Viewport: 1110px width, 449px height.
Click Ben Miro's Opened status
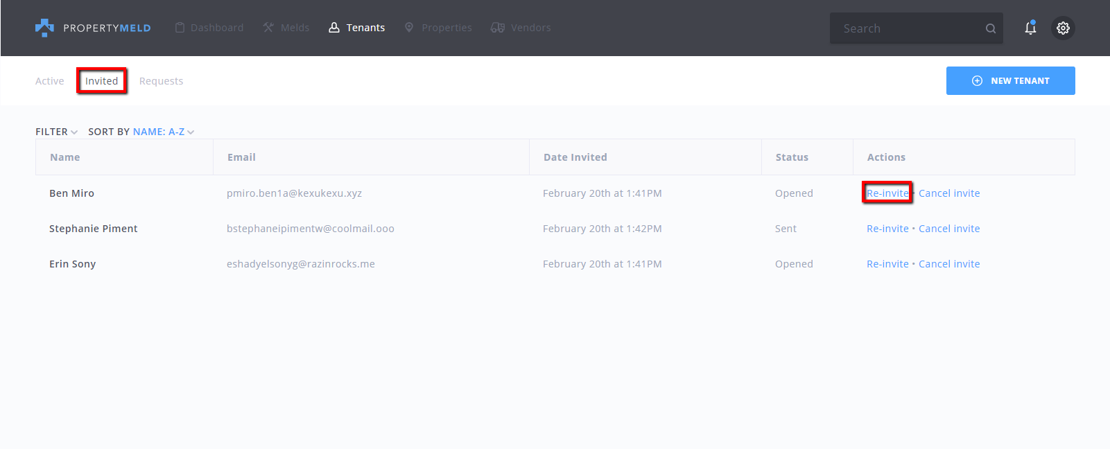click(794, 193)
